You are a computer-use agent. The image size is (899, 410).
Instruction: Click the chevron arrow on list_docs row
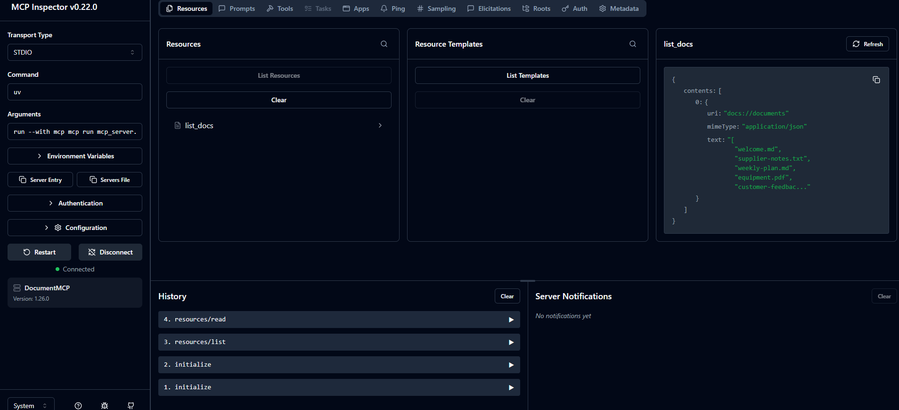click(380, 125)
